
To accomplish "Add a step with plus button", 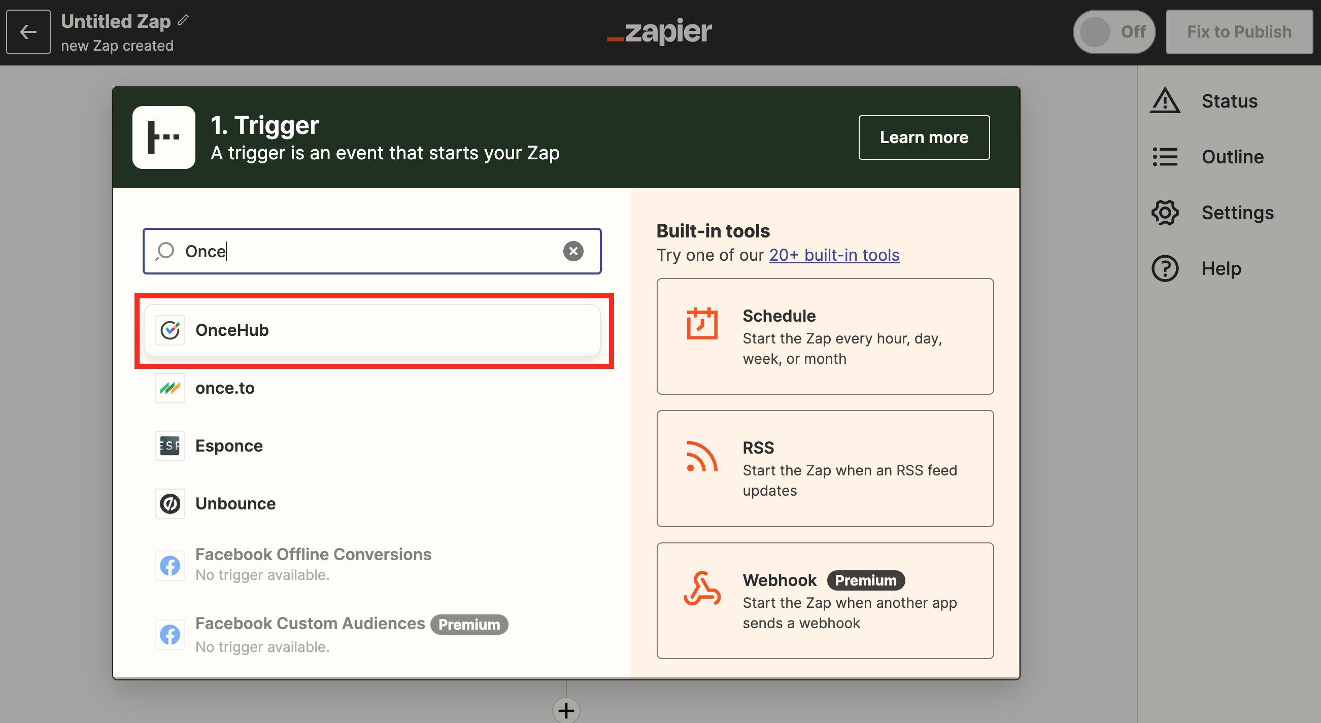I will (566, 710).
